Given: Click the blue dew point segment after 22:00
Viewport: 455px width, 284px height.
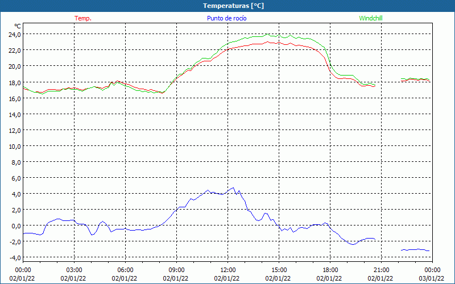Looking at the screenshot, I should coord(415,249).
